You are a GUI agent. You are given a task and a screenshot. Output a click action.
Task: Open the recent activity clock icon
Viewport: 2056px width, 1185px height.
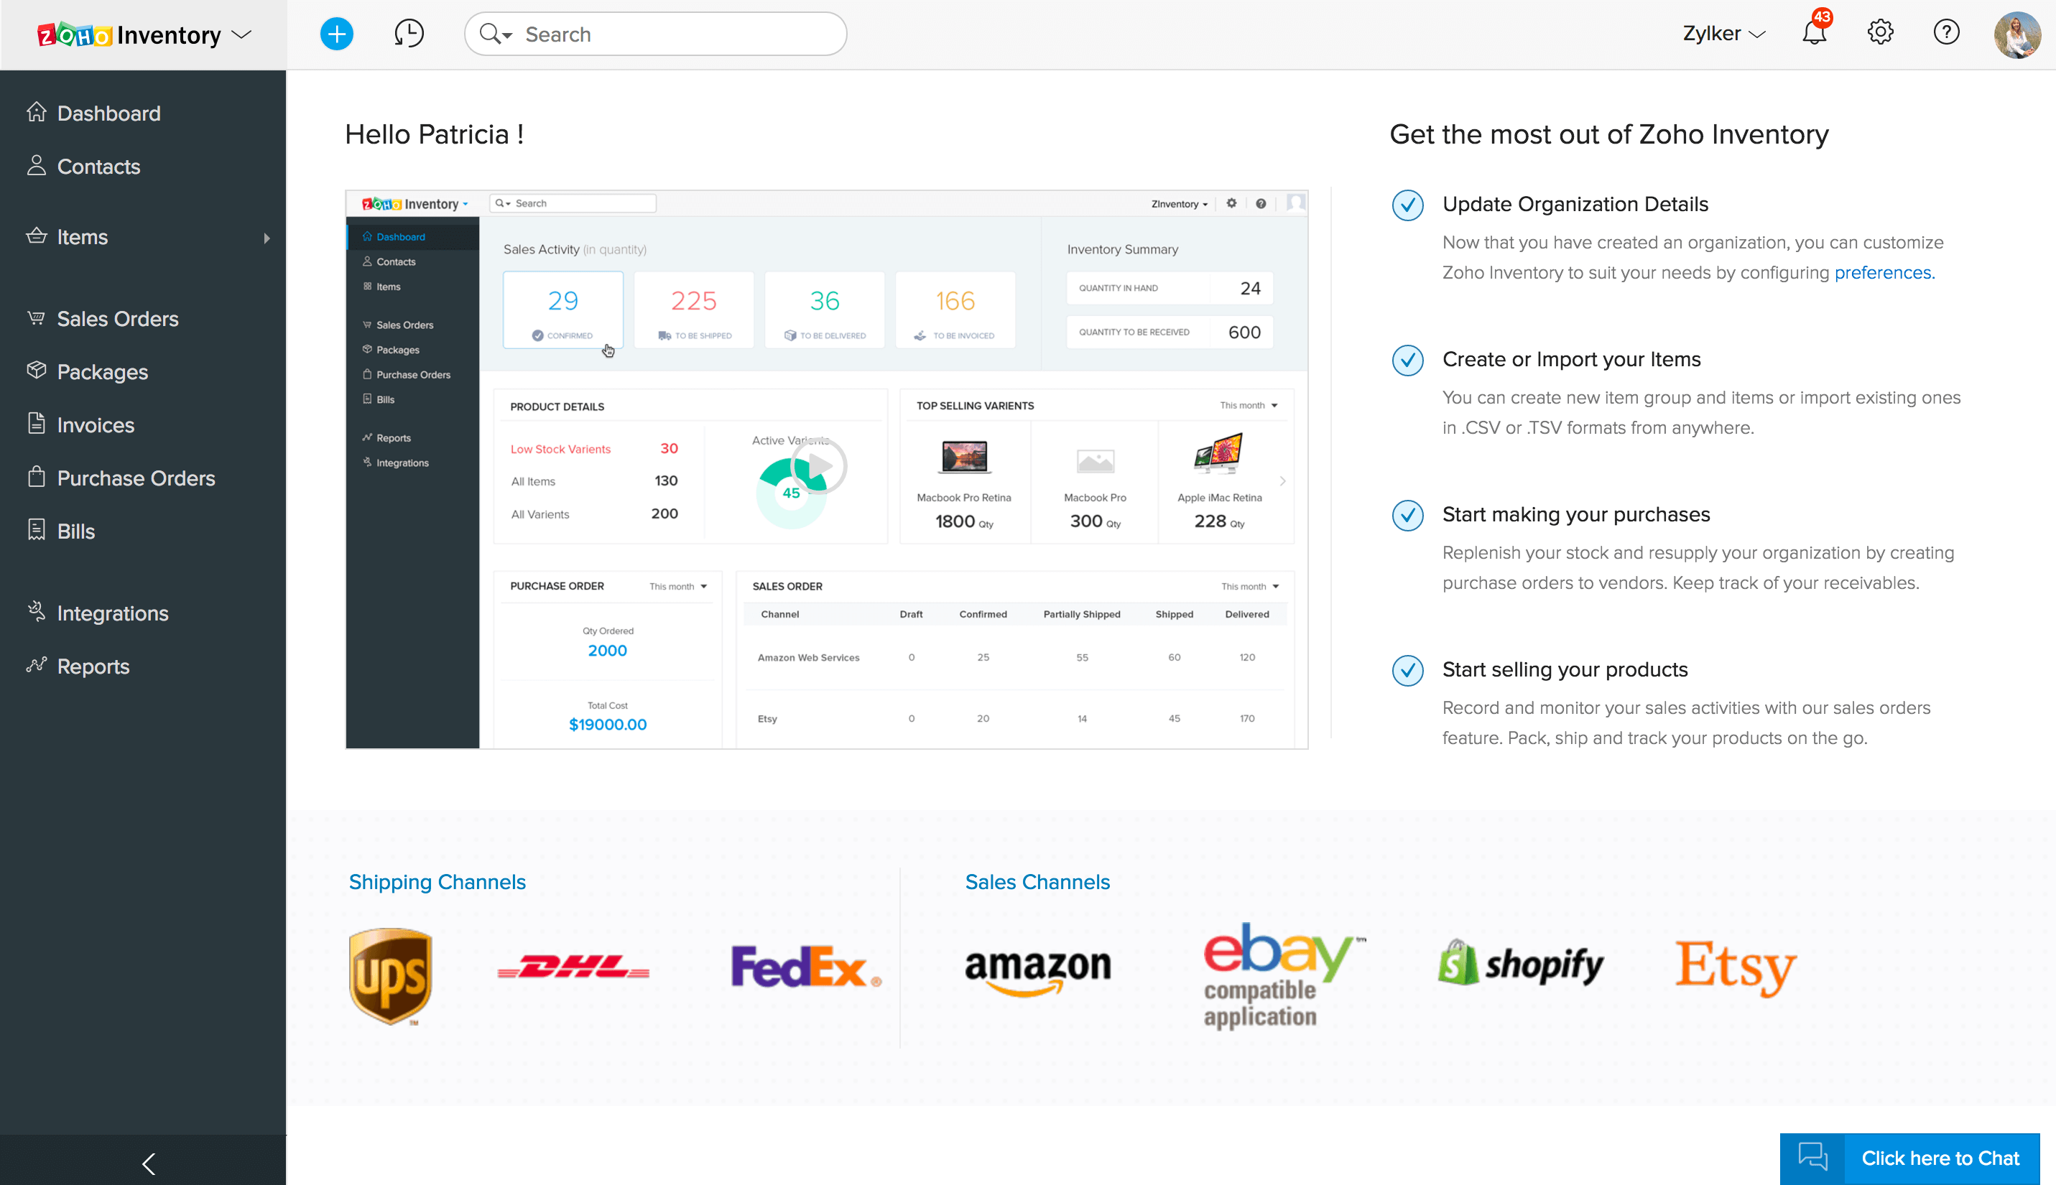(x=409, y=34)
